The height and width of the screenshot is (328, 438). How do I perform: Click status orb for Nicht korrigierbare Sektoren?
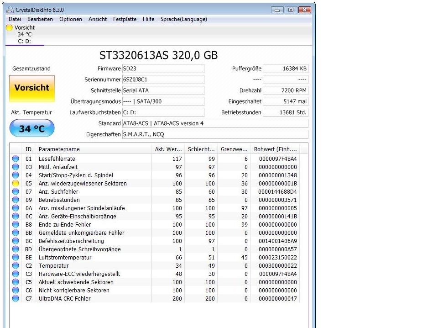click(16, 290)
